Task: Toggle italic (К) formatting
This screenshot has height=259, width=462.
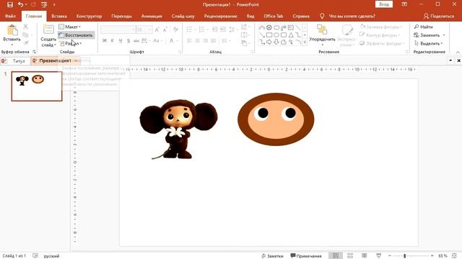Action: 113,40
